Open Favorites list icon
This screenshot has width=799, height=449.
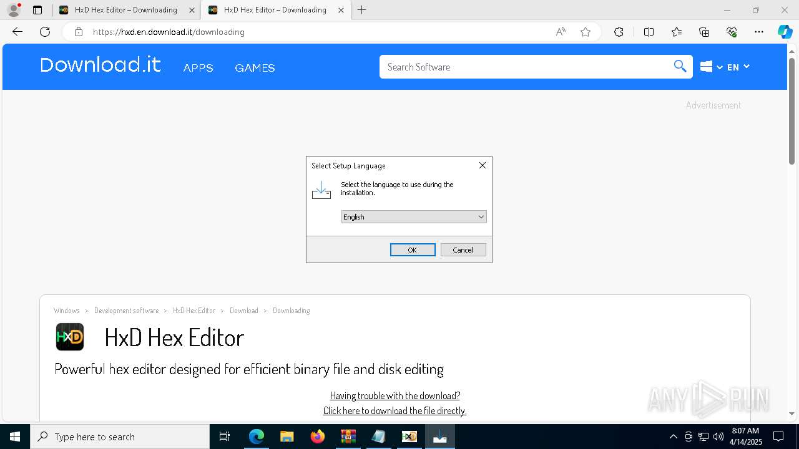[677, 32]
